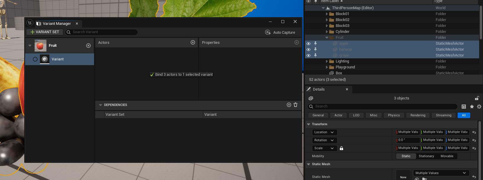Collapse the Fruit folder in Outliner

[x=327, y=38]
